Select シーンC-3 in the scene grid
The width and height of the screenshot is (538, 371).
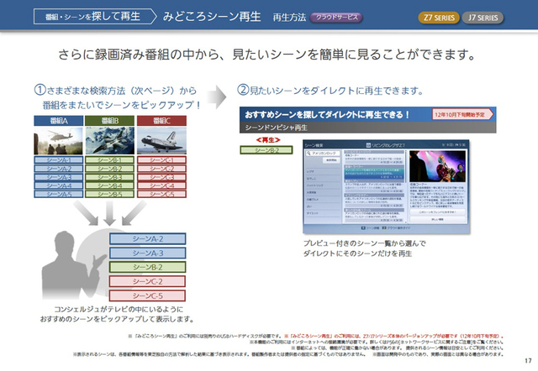(x=161, y=177)
